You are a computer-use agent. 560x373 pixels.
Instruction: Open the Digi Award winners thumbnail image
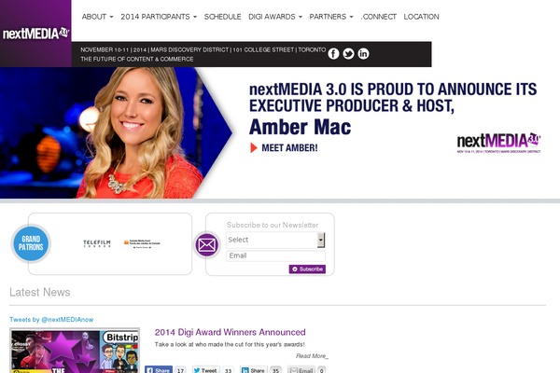pyautogui.click(x=75, y=351)
